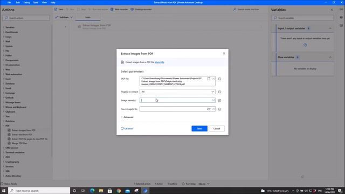The height and width of the screenshot is (194, 345).
Task: Browse folder for Save image(s) to
Action: click(x=209, y=109)
